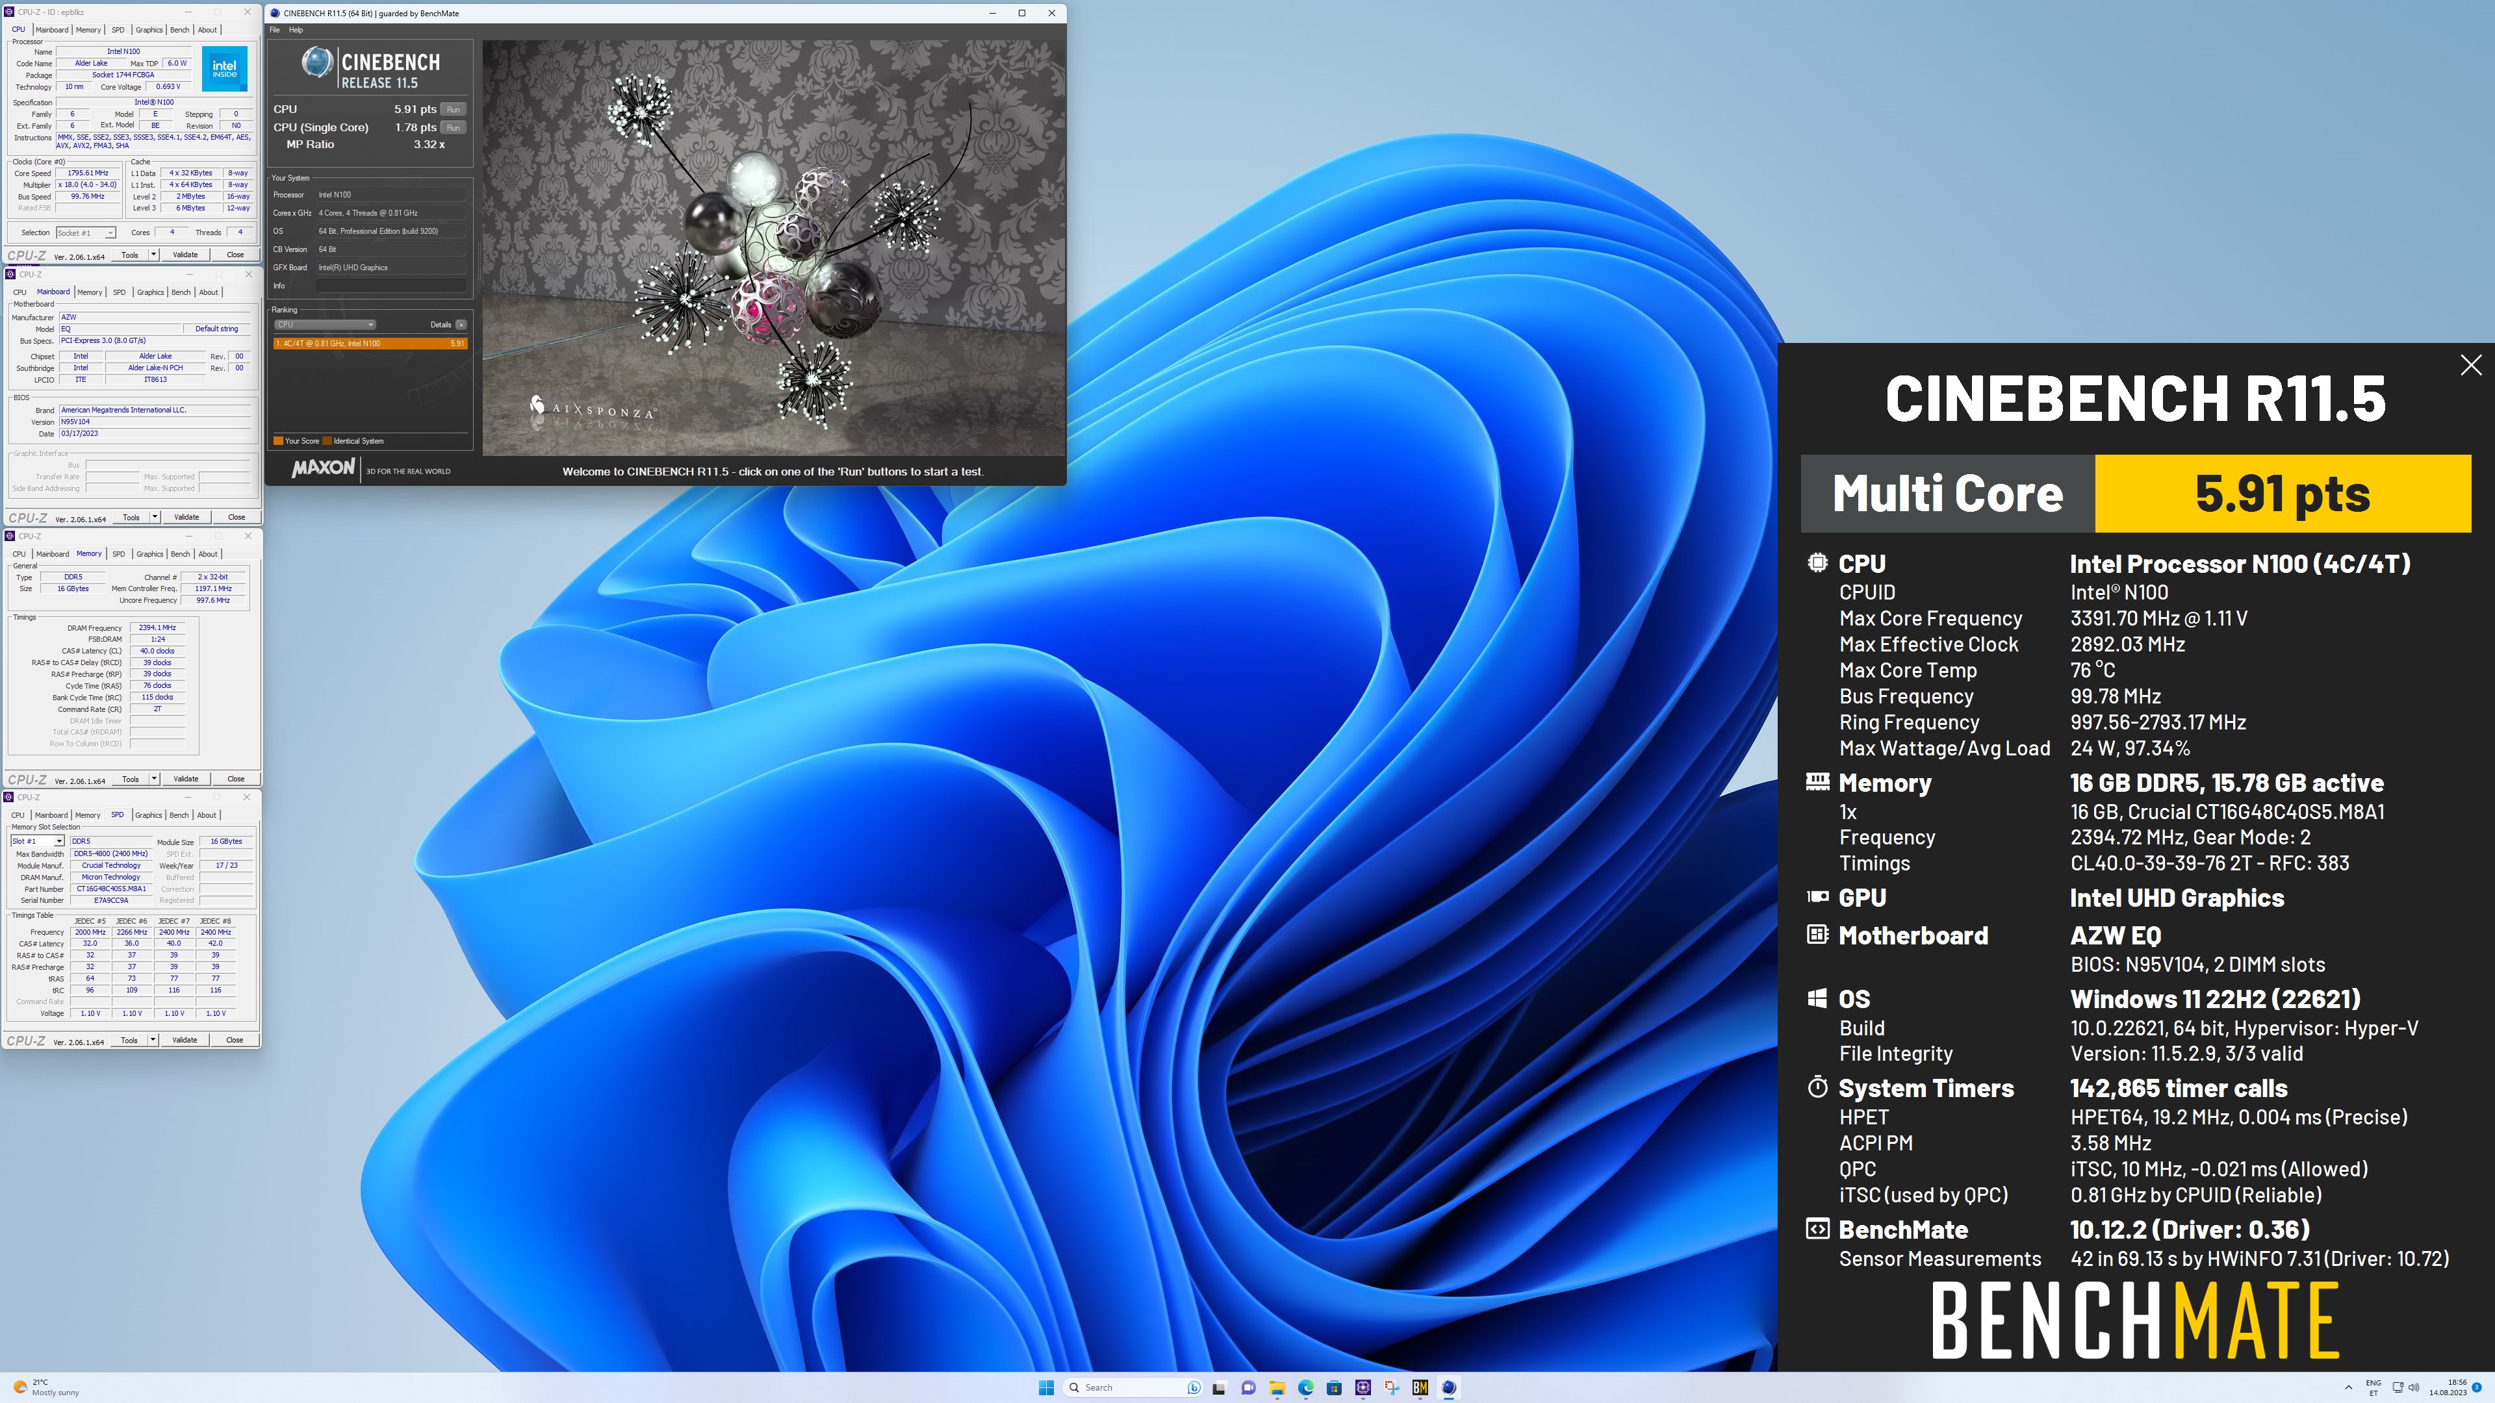The height and width of the screenshot is (1403, 2495).
Task: Switch to Bench tab in top CPU-Z window
Action: (180, 30)
